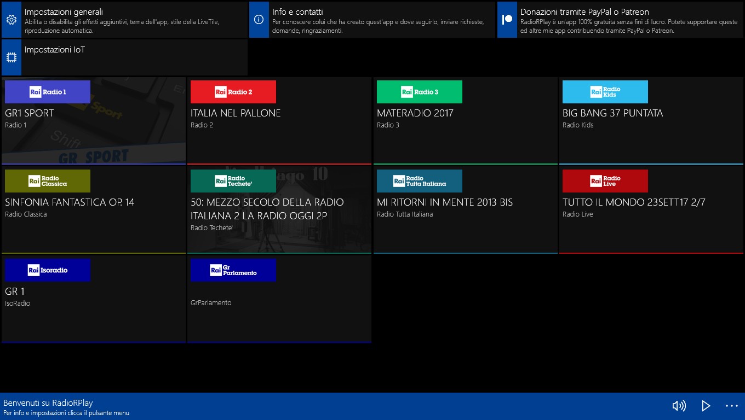This screenshot has width=745, height=420.
Task: Click the info and contacts description text
Action: [378, 27]
